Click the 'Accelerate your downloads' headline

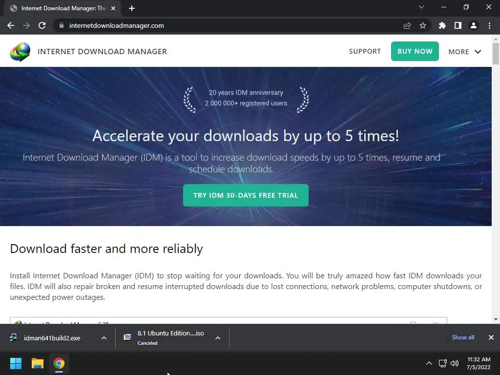tap(246, 136)
